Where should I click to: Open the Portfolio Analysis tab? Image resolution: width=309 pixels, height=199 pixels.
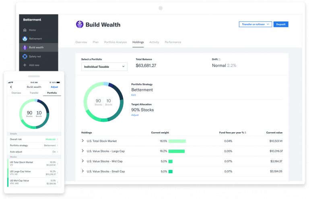115,42
